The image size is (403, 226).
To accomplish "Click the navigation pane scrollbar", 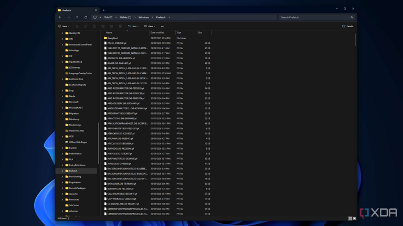I will click(x=99, y=143).
